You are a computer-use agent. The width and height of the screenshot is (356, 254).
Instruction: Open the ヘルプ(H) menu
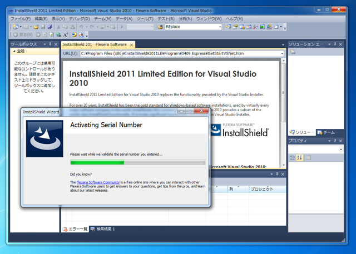pos(234,19)
